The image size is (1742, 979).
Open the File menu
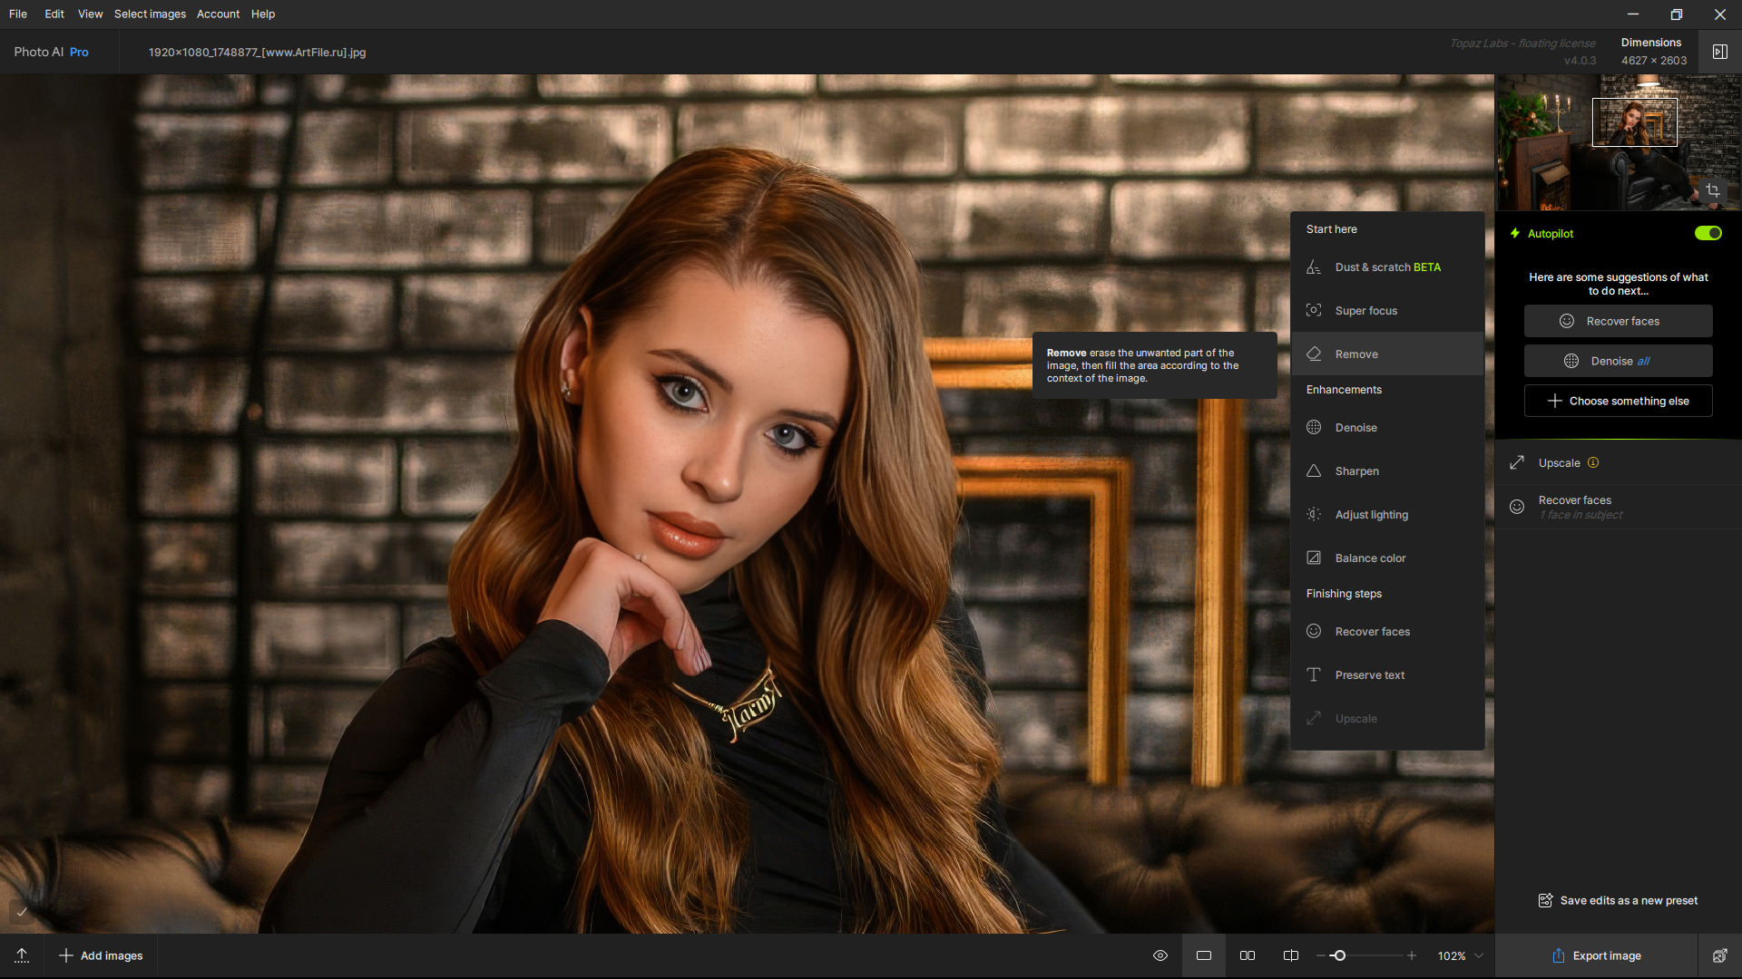18,14
